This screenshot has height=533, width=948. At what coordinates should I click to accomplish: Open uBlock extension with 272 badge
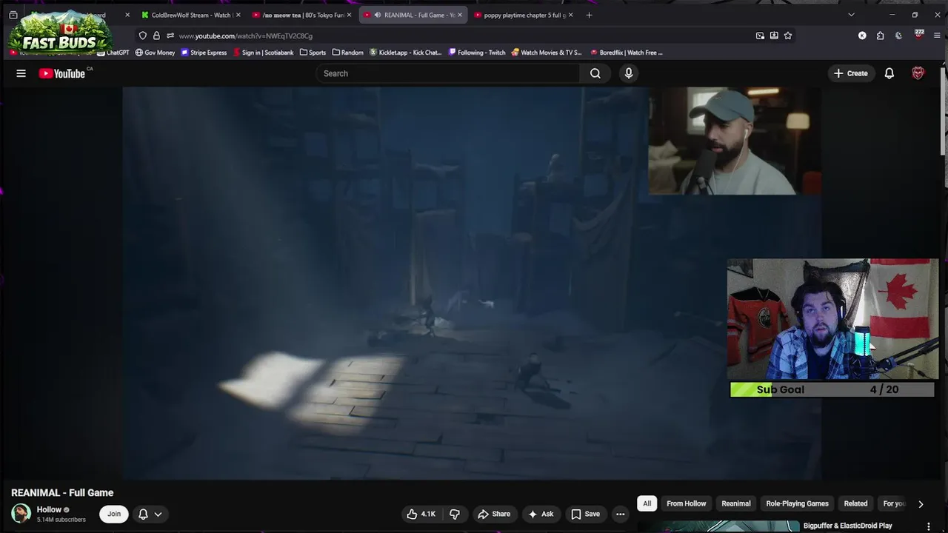click(918, 35)
